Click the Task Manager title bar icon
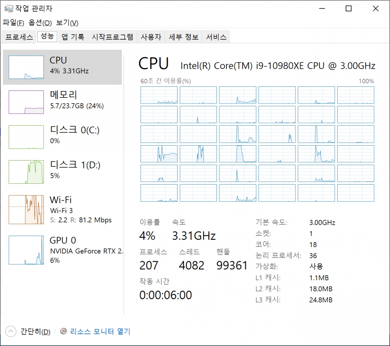The width and height of the screenshot is (390, 346). click(8, 9)
